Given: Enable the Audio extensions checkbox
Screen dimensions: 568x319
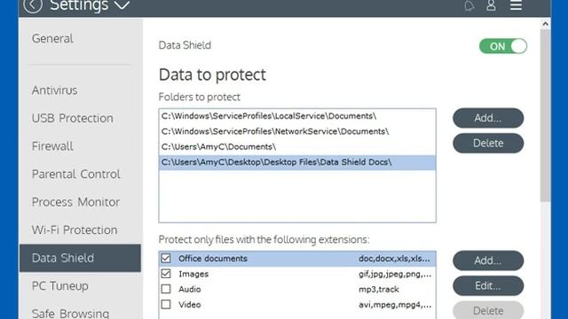Looking at the screenshot, I should click(166, 289).
